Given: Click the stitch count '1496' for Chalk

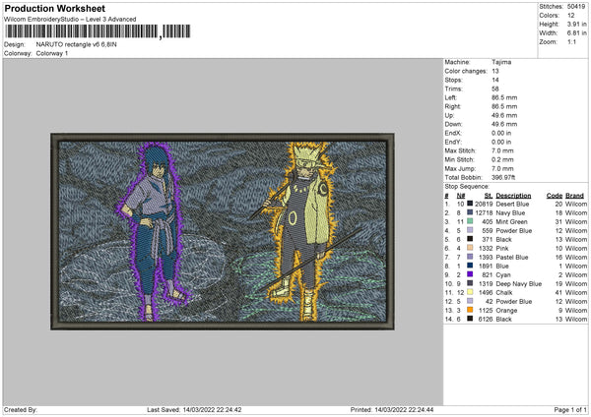Looking at the screenshot, I should click(486, 292).
